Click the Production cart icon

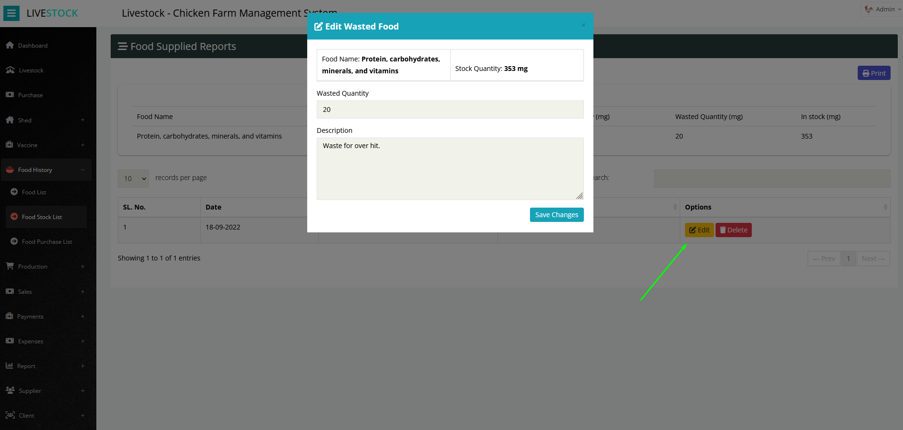pyautogui.click(x=10, y=266)
